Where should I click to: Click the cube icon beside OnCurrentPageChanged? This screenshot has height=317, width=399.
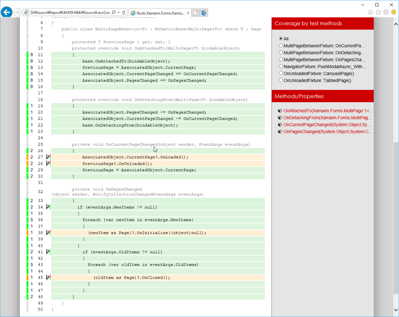point(280,125)
